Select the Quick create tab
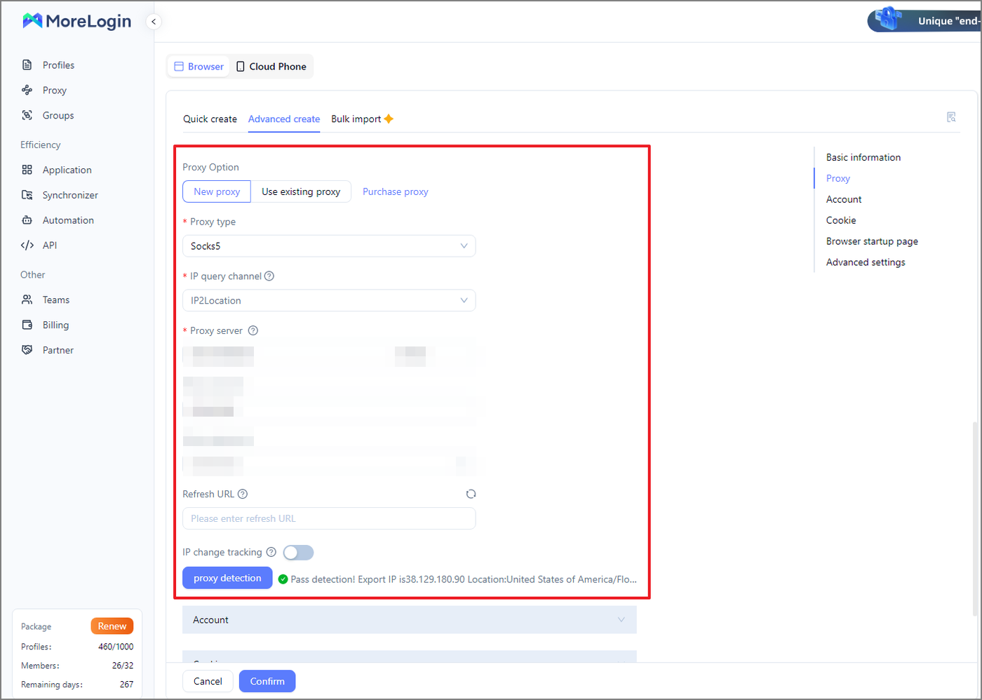Viewport: 982px width, 700px height. tap(210, 119)
